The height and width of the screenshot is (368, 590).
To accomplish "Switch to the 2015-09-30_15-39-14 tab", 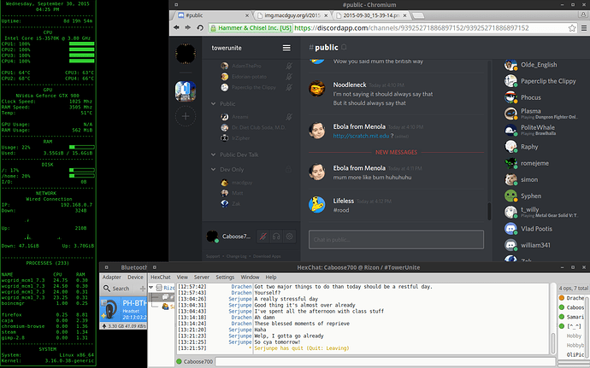I will click(371, 15).
